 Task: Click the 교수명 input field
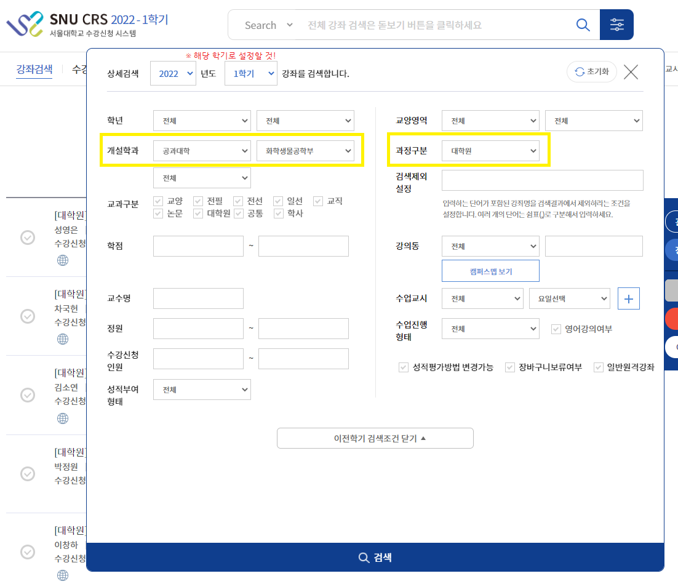tap(198, 298)
